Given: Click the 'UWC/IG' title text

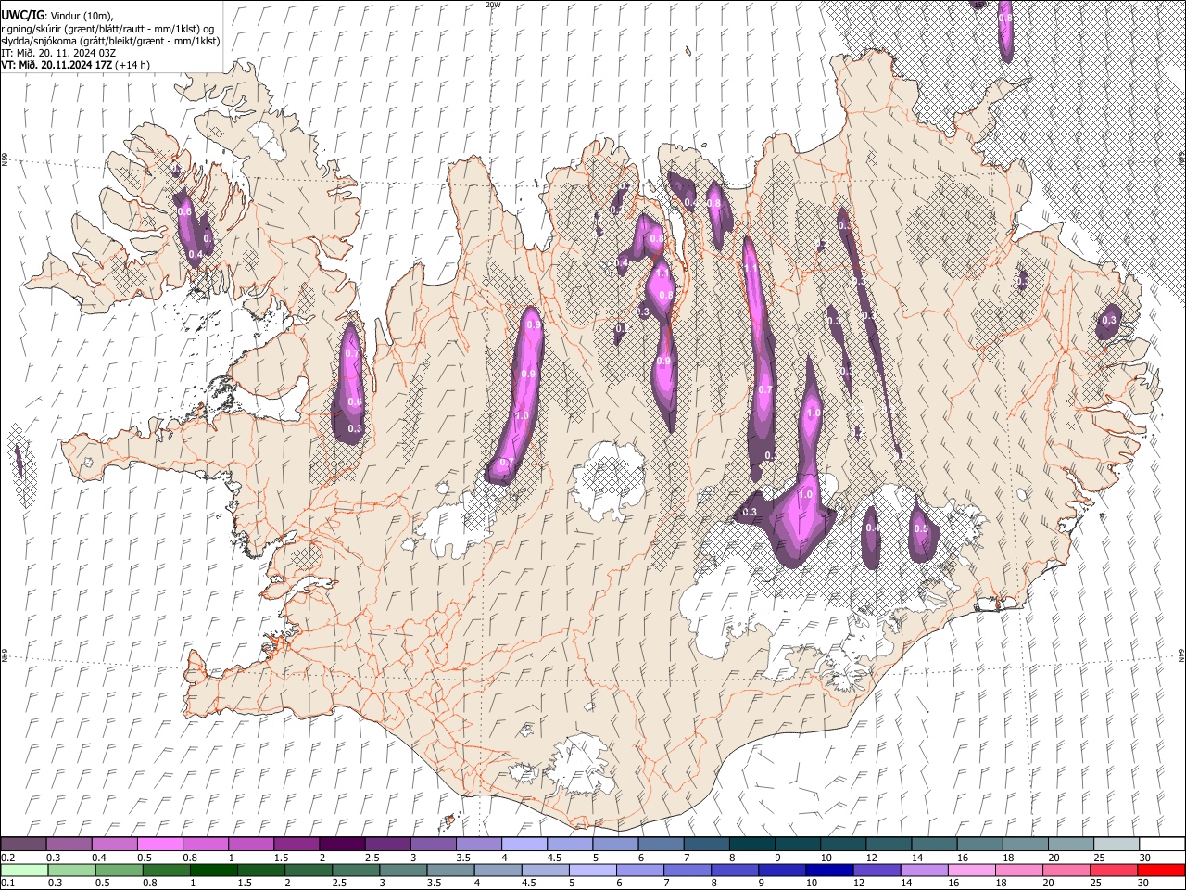Looking at the screenshot, I should coord(22,16).
